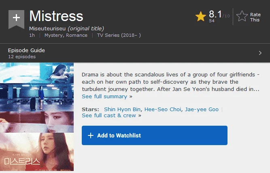
Task: Open the Mistress poster image
Action: (x=37, y=117)
